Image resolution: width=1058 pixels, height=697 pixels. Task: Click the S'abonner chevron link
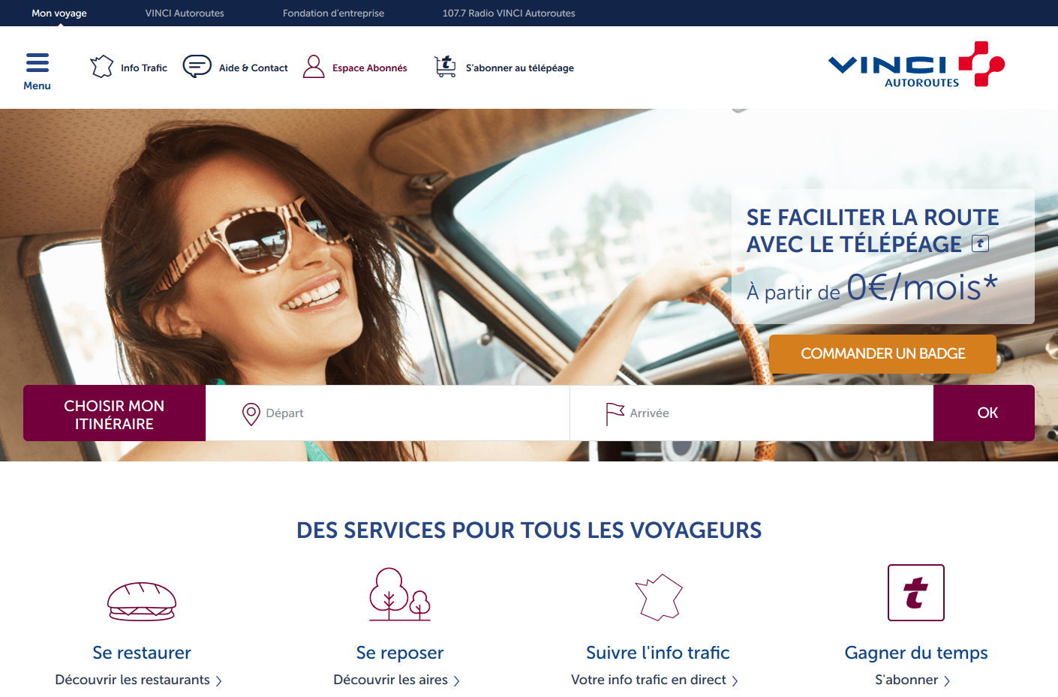pyautogui.click(x=913, y=680)
